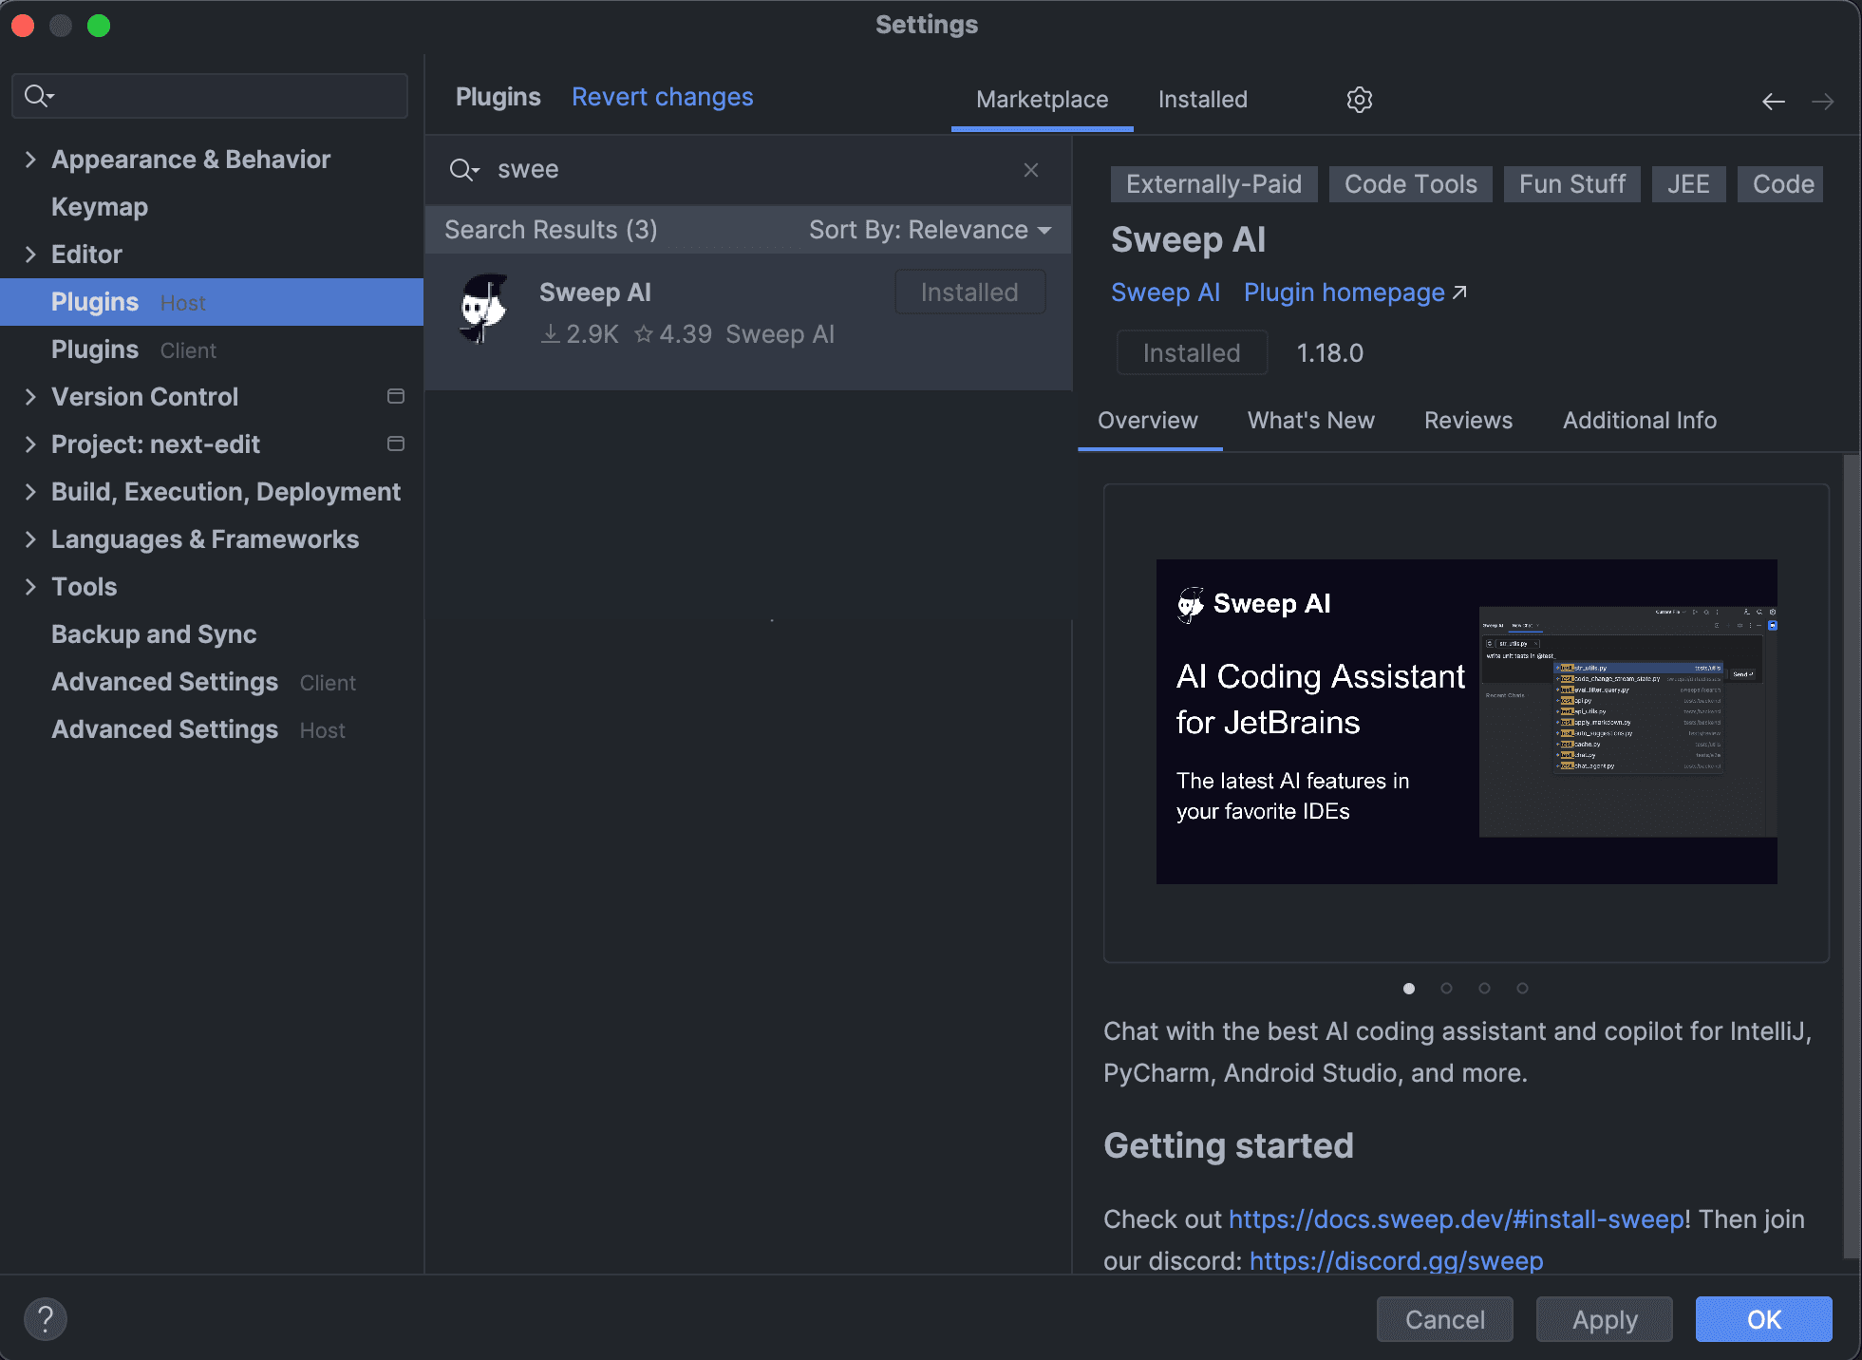
Task: Click the Apply button
Action: 1604,1319
